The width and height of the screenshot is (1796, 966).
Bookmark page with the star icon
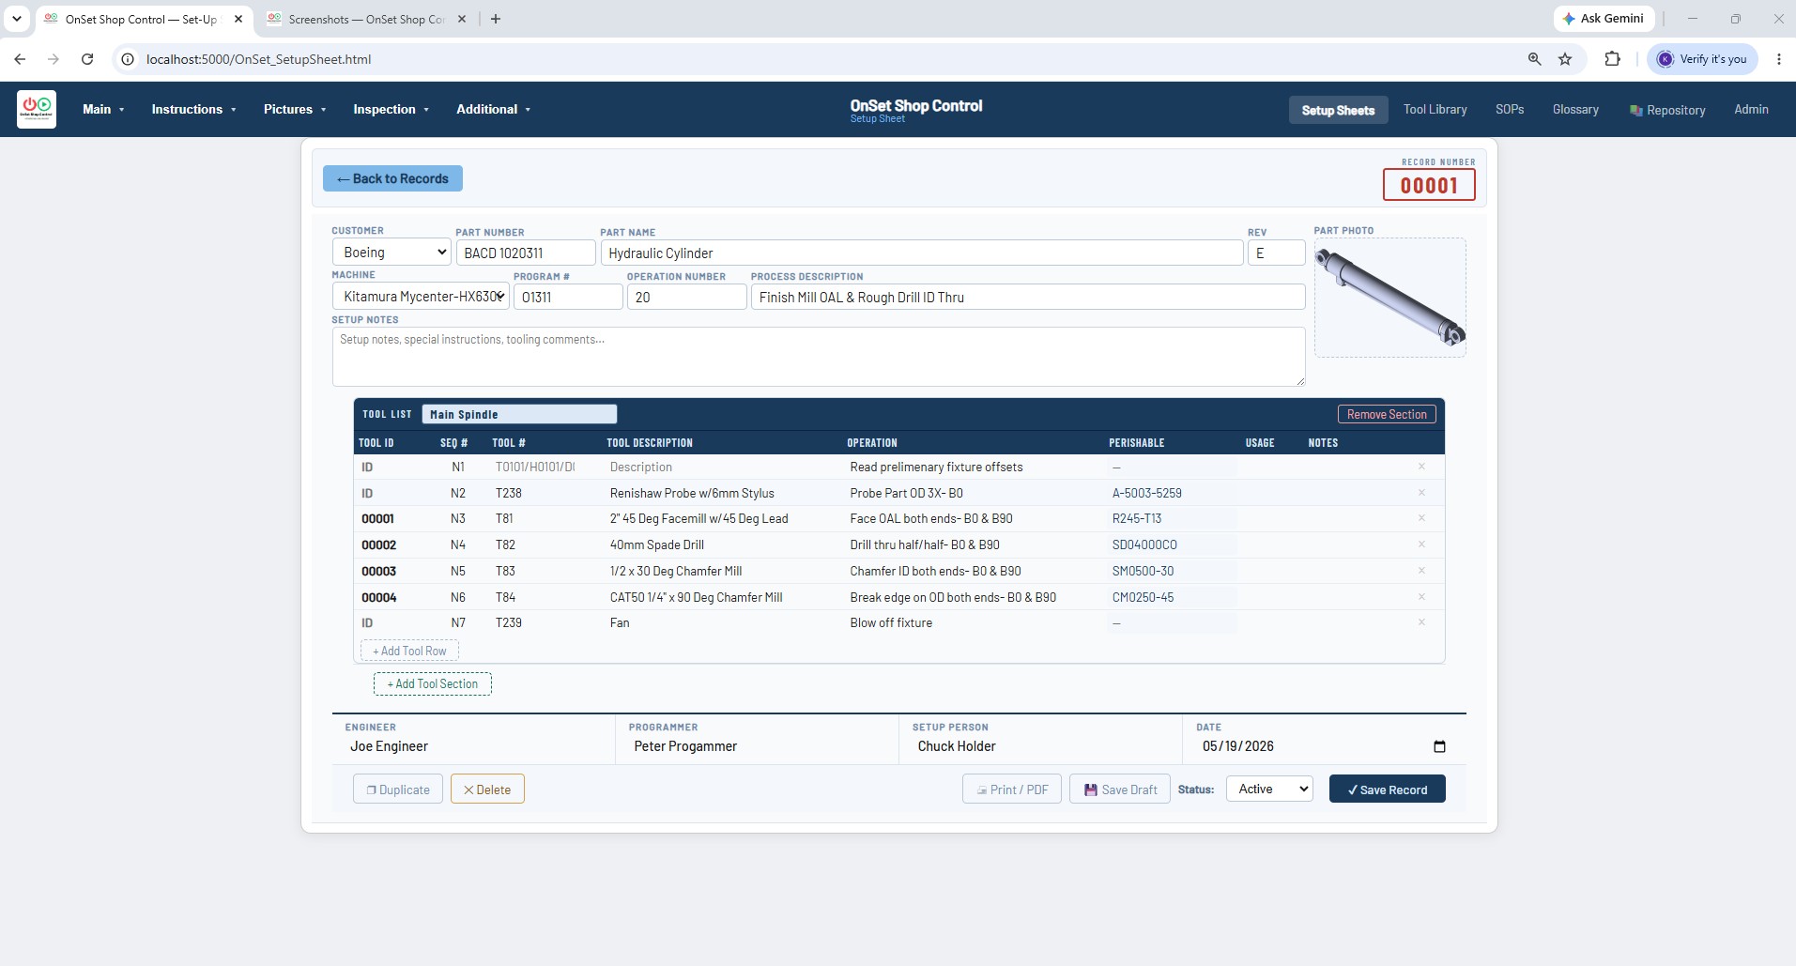pyautogui.click(x=1565, y=59)
